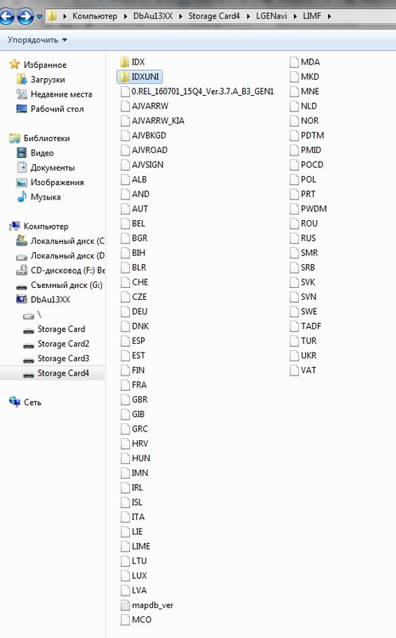Open Недавние места in the sidebar
This screenshot has width=396, height=638.
[x=61, y=94]
